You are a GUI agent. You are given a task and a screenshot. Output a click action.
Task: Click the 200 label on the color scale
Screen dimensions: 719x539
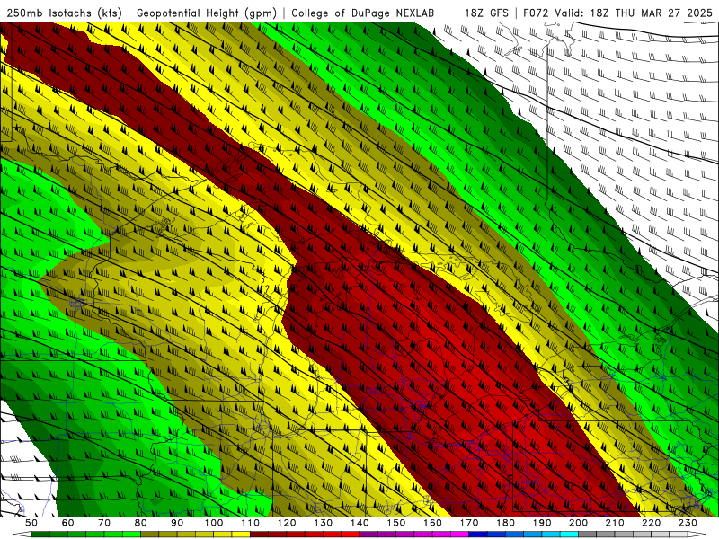(578, 523)
